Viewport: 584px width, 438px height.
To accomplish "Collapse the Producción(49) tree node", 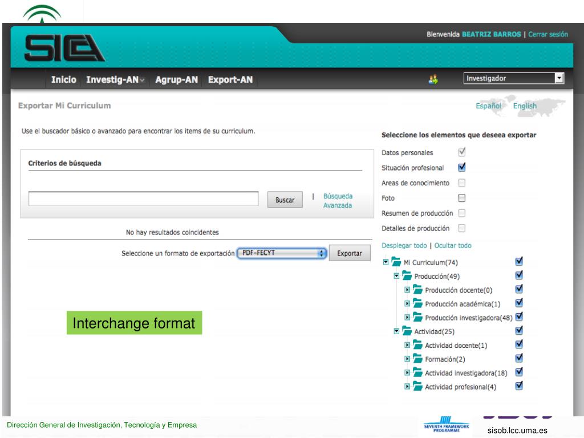I will pyautogui.click(x=397, y=276).
